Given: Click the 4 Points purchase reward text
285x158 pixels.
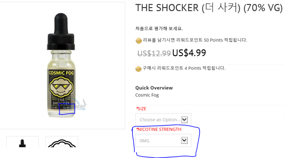Looking at the screenshot, I should click(x=184, y=68).
